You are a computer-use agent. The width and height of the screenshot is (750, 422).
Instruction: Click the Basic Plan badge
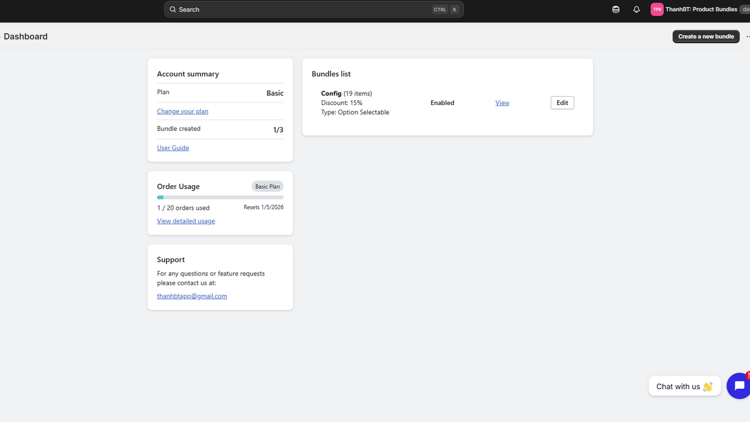coord(268,186)
